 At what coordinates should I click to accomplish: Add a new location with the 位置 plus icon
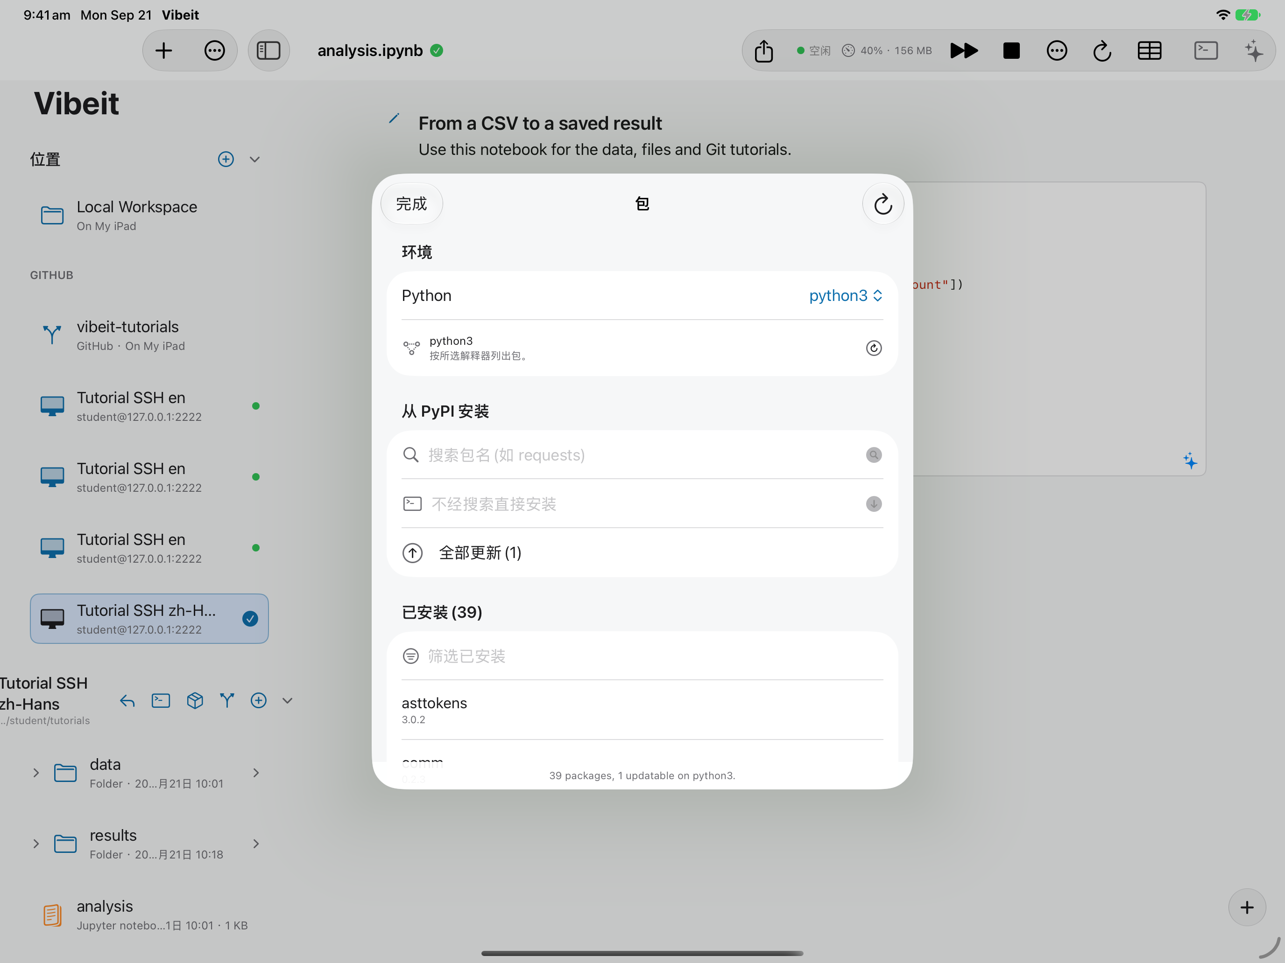pos(226,159)
